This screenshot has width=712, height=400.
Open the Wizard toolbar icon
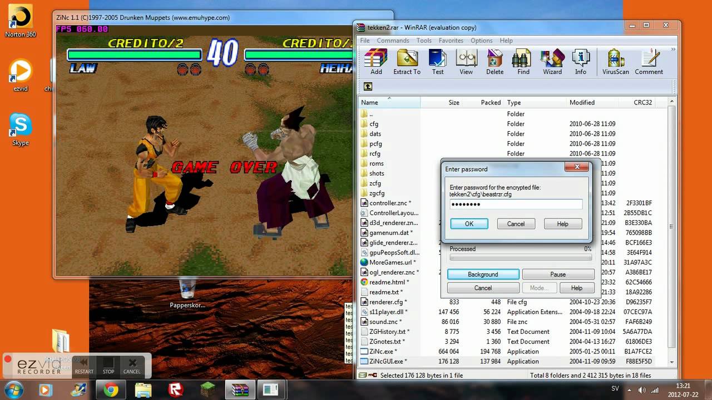coord(552,62)
